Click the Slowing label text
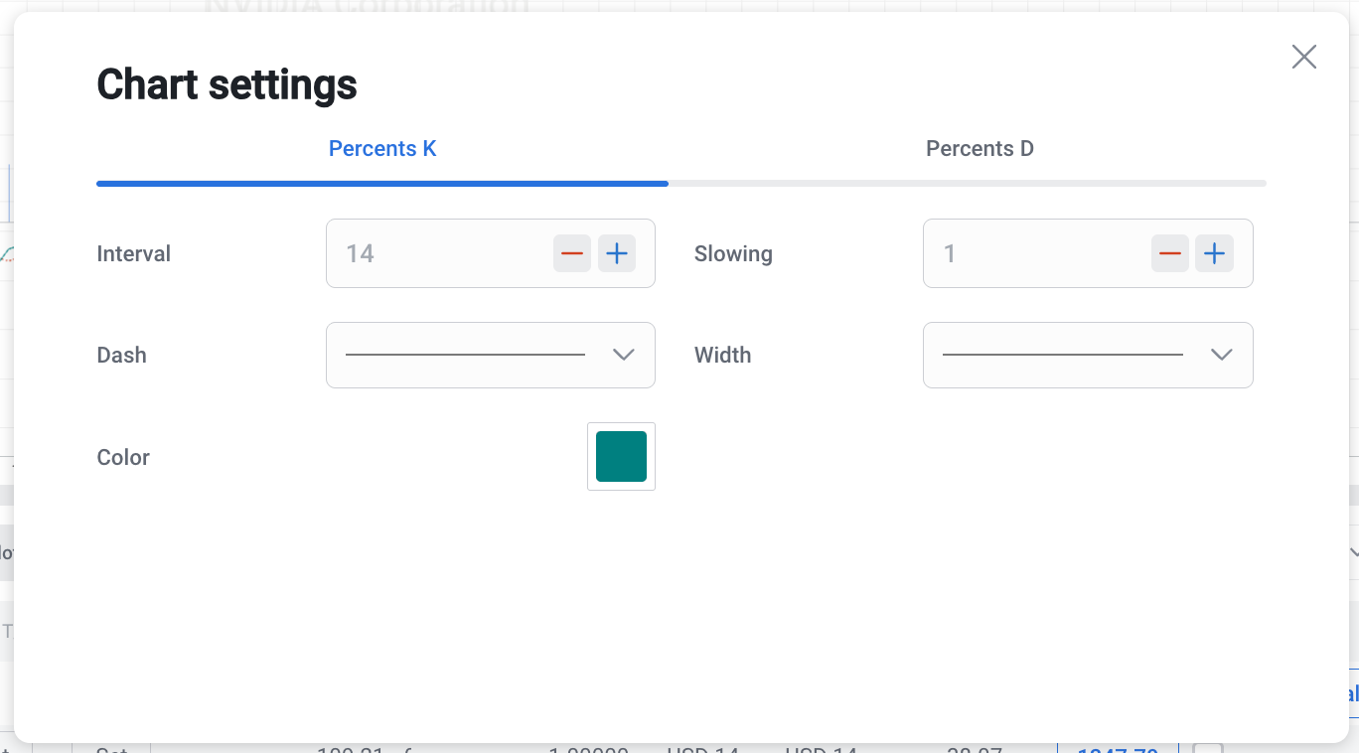 pyautogui.click(x=733, y=254)
